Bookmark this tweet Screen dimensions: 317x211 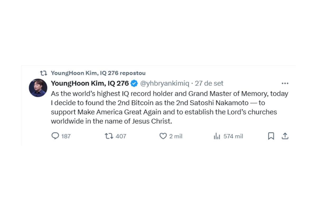tap(271, 136)
